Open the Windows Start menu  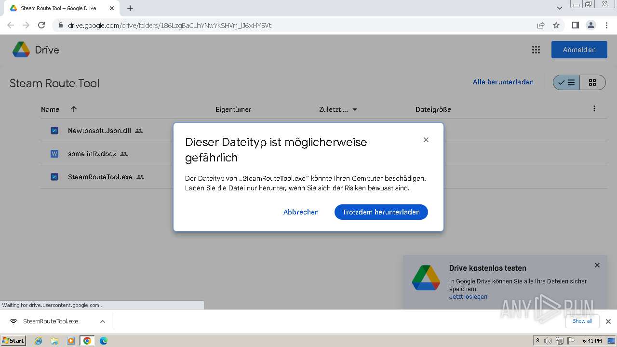coord(13,340)
